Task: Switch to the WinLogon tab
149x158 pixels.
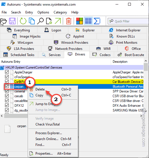Action: click(22, 43)
